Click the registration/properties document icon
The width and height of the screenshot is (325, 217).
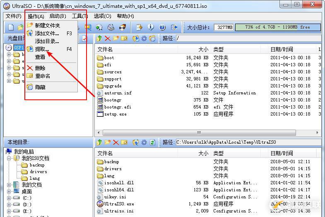(139, 27)
